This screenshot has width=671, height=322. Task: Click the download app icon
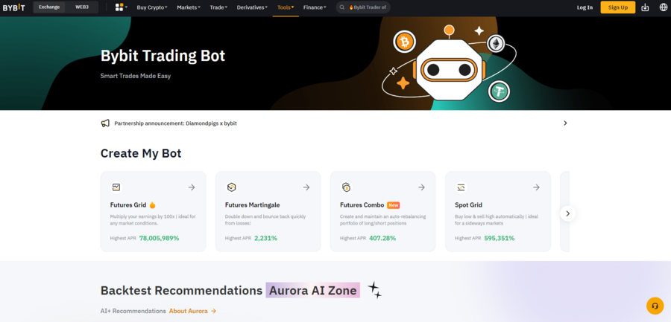645,7
